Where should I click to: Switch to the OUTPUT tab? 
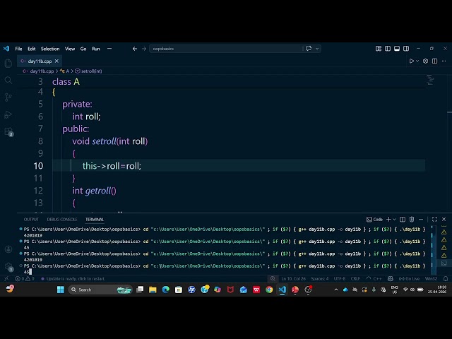pos(31,220)
